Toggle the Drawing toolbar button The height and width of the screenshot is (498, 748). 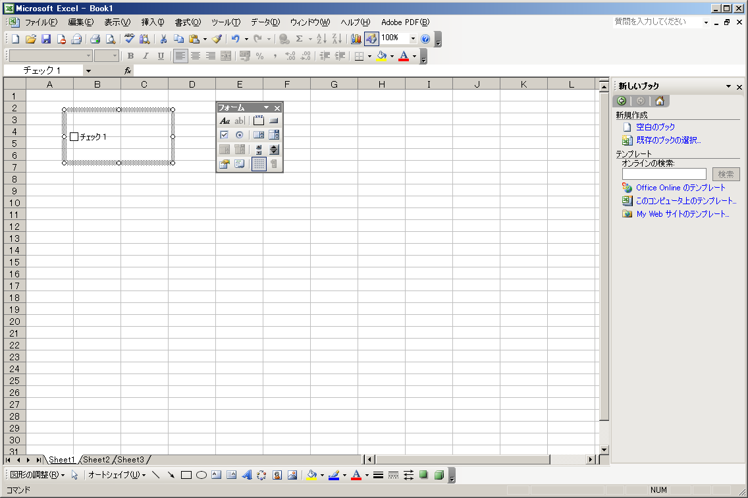pyautogui.click(x=371, y=39)
